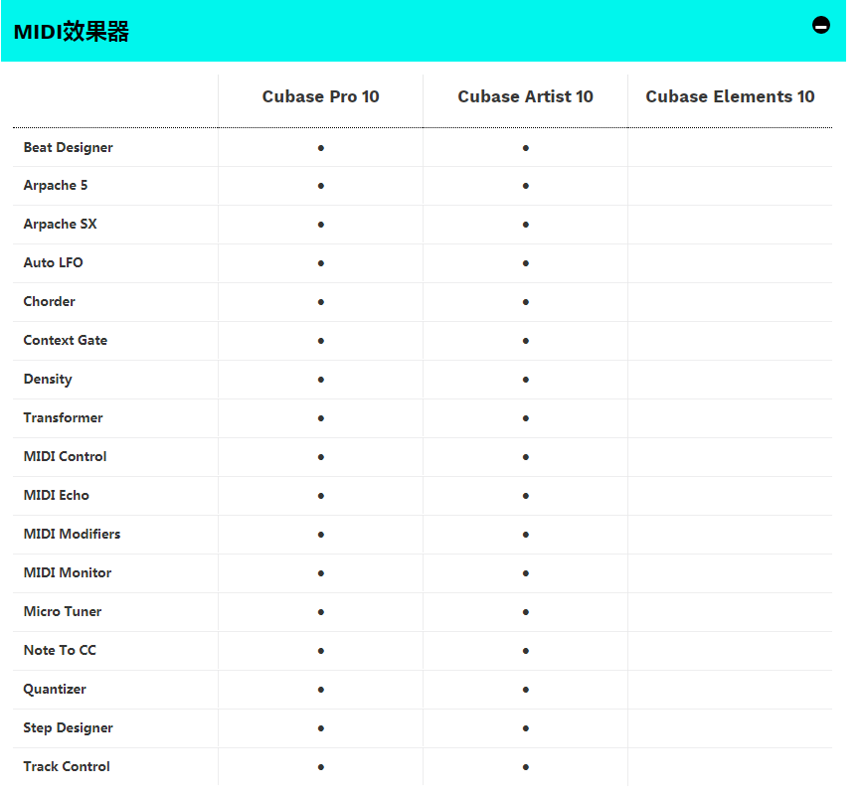Collapse the MIDI效果器 section with minus icon
Image resolution: width=862 pixels, height=794 pixels.
pyautogui.click(x=821, y=25)
